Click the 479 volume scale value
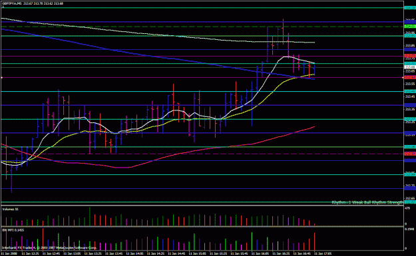Viewport: 416px width, 256px height. pyautogui.click(x=407, y=208)
